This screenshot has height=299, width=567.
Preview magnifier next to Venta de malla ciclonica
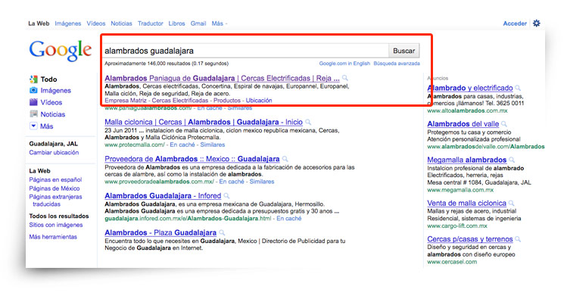click(x=511, y=203)
